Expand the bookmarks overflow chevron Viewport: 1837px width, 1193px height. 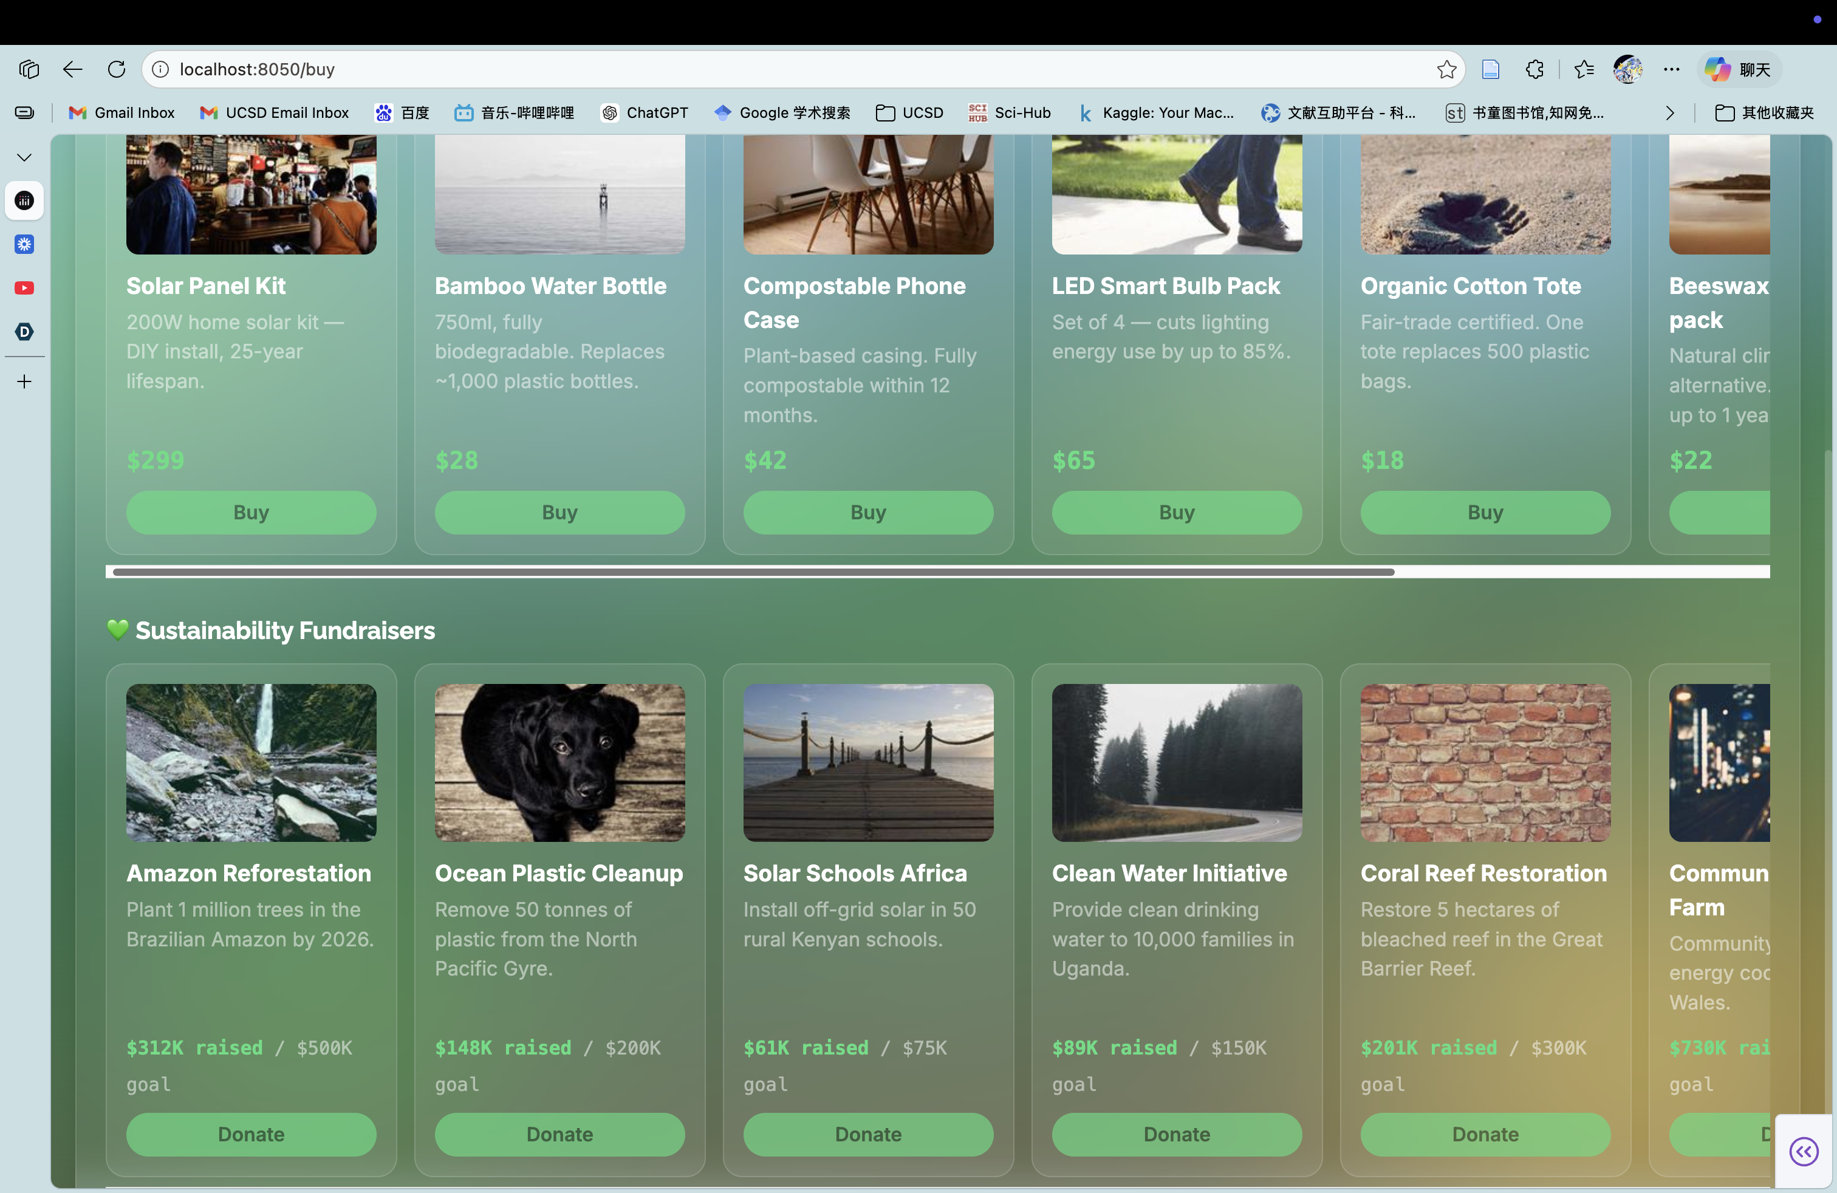click(1671, 114)
